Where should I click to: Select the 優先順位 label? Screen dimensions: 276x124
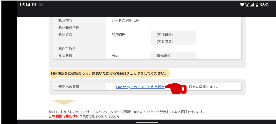pyautogui.click(x=164, y=56)
